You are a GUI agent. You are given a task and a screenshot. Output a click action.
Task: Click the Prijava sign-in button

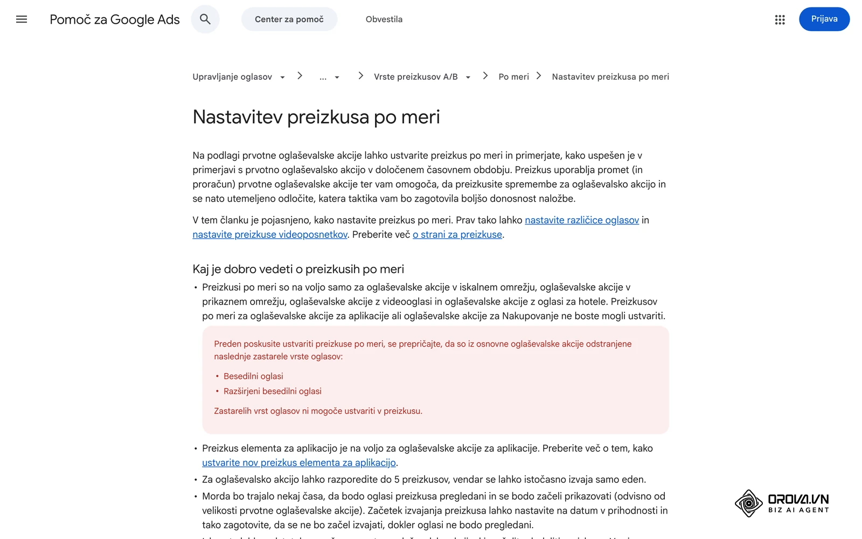click(824, 19)
